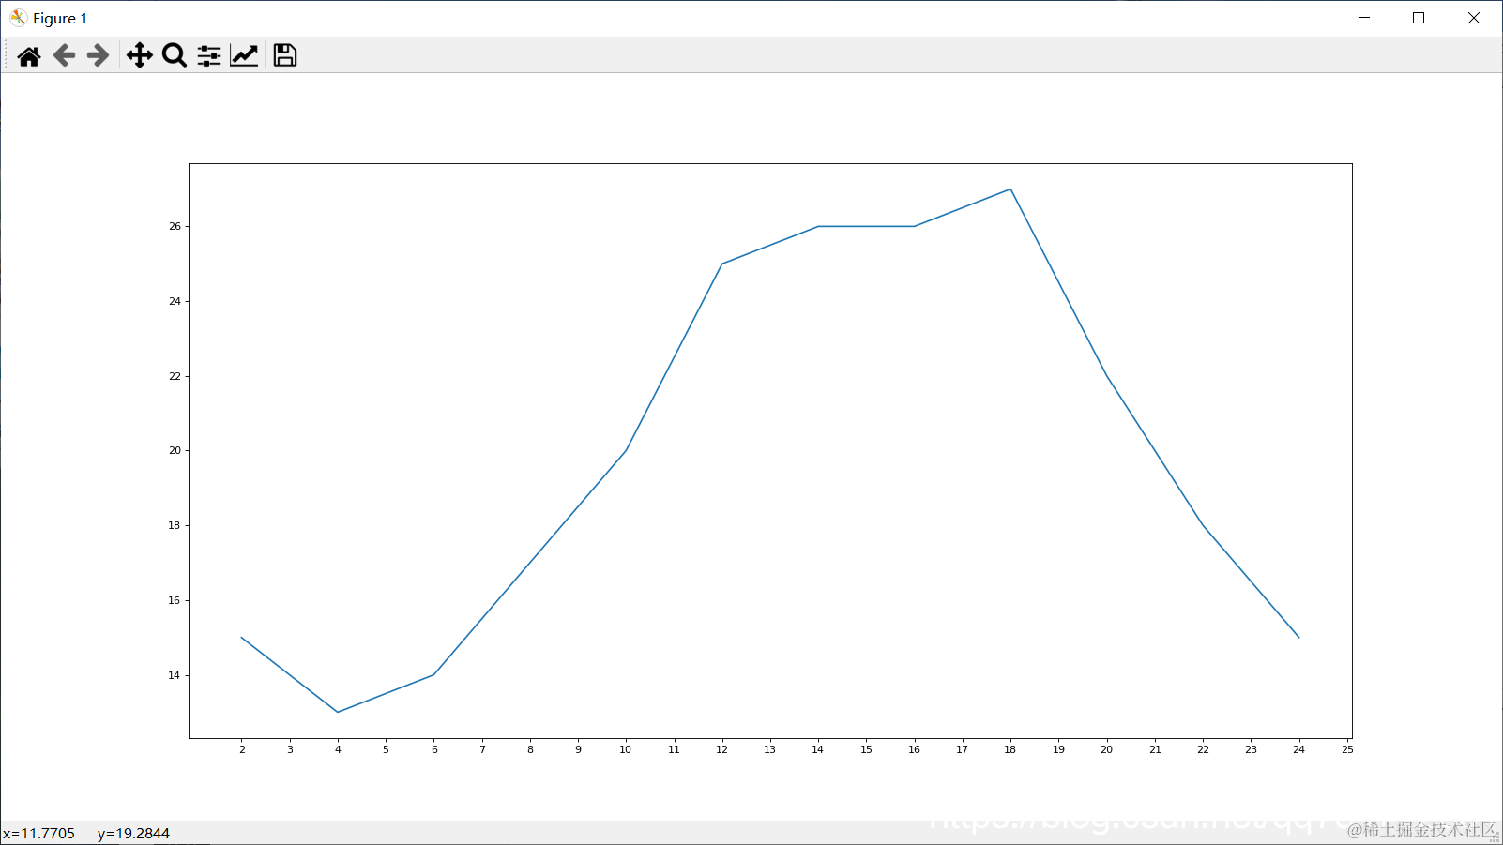
Task: Maximize the Figure 1 window
Action: pos(1419,18)
